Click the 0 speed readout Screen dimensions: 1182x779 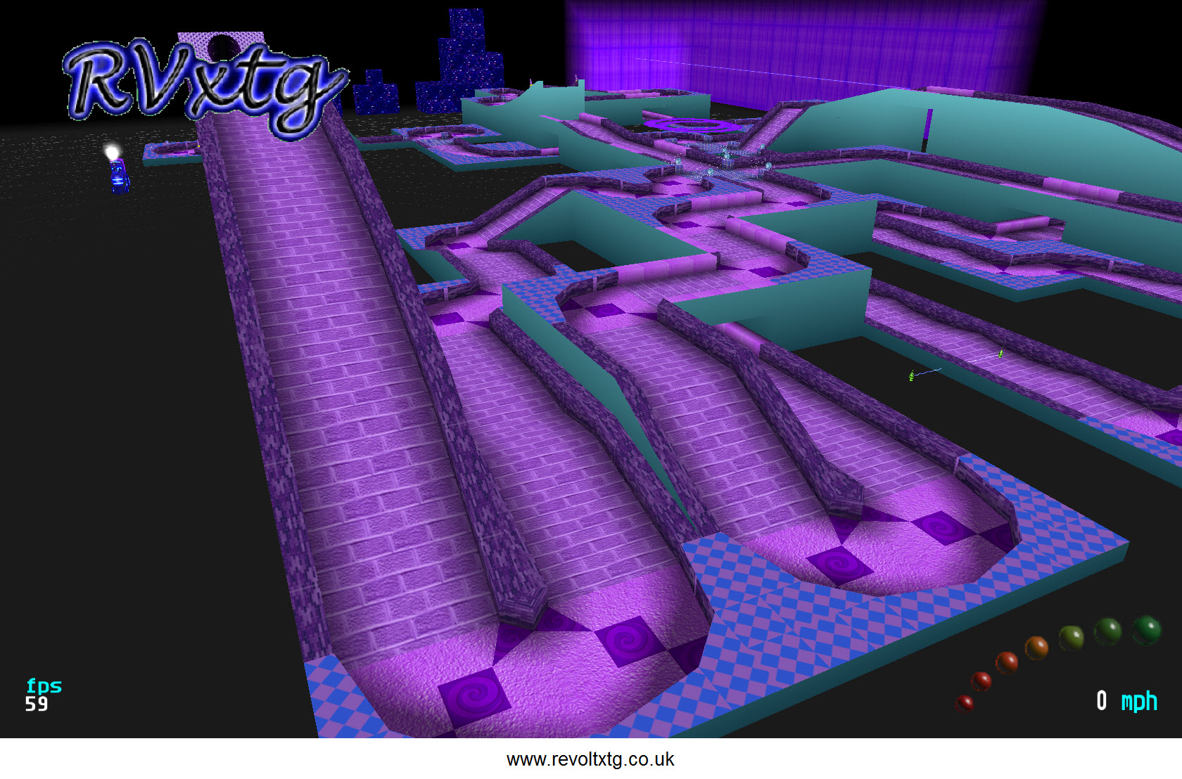click(1102, 700)
